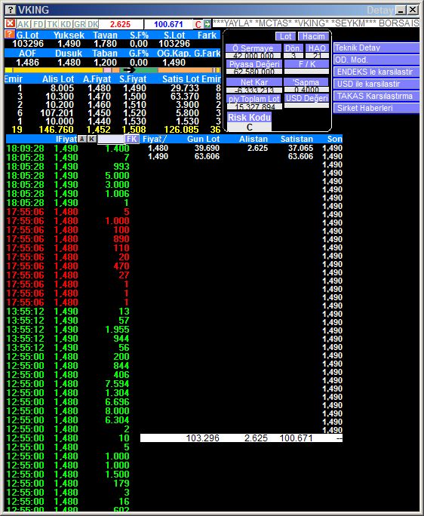424x516 pixels.
Task: Open USD ile karsilastir comparison
Action: [x=376, y=84]
